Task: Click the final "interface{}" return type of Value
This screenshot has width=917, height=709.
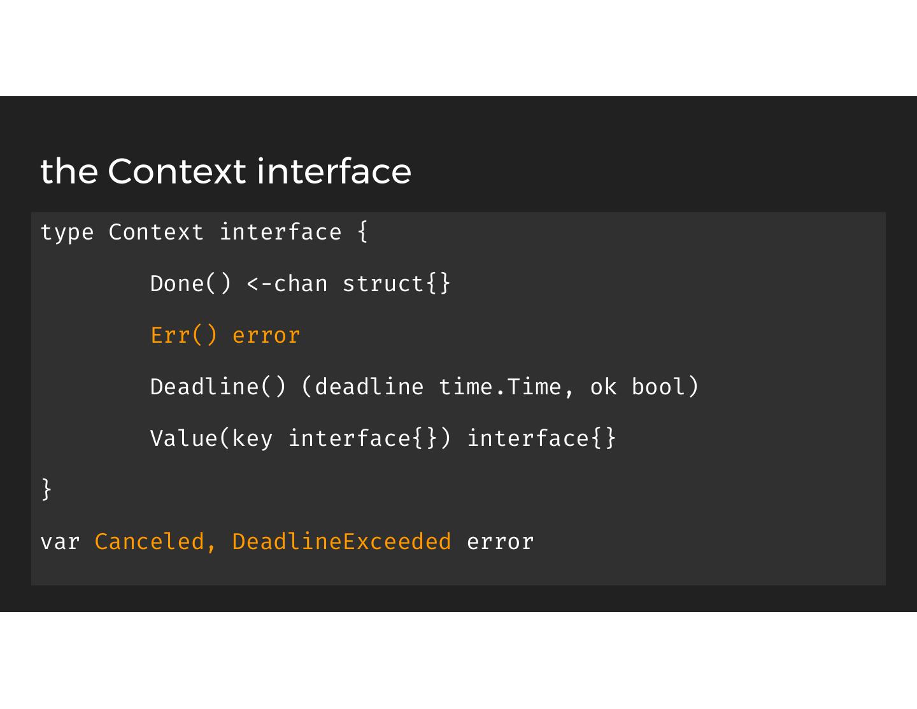Action: tap(541, 439)
